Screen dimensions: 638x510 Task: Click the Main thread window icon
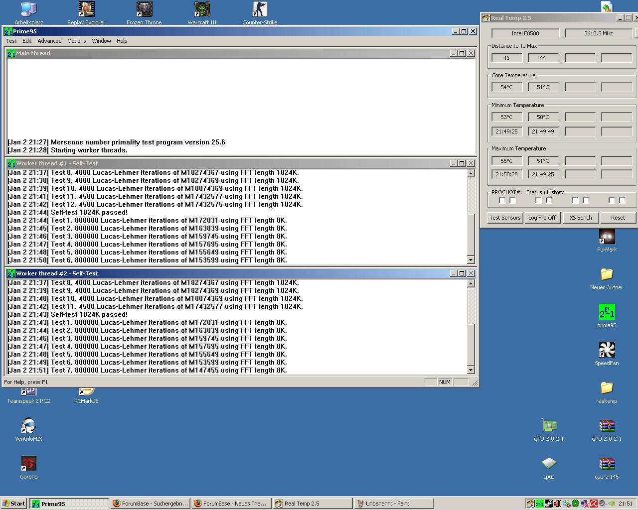(x=11, y=53)
